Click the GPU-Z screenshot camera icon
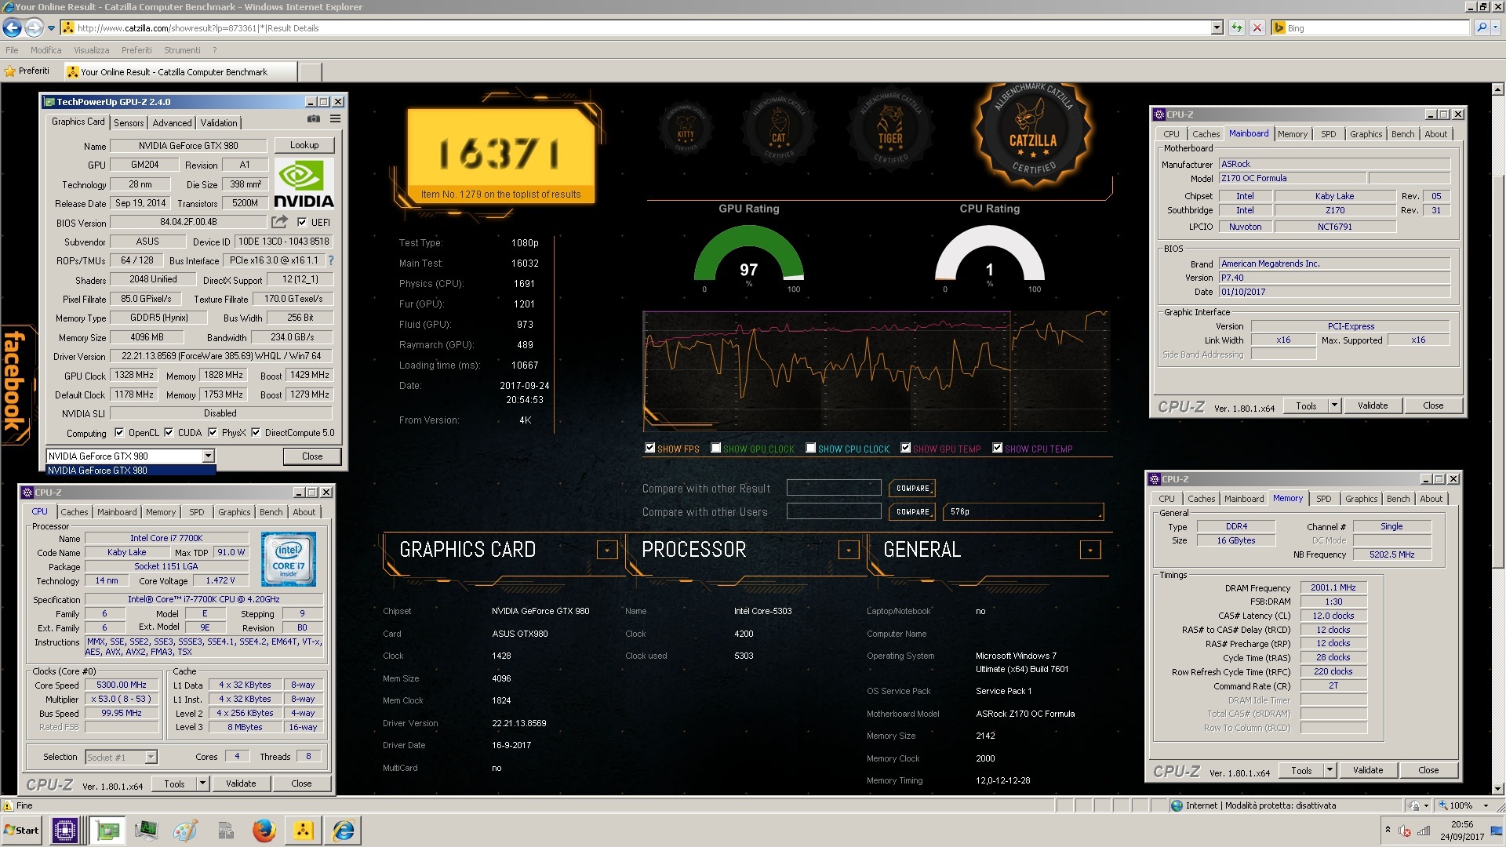The image size is (1506, 847). [x=314, y=119]
